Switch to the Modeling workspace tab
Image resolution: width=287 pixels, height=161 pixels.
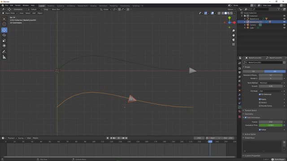tap(51, 6)
